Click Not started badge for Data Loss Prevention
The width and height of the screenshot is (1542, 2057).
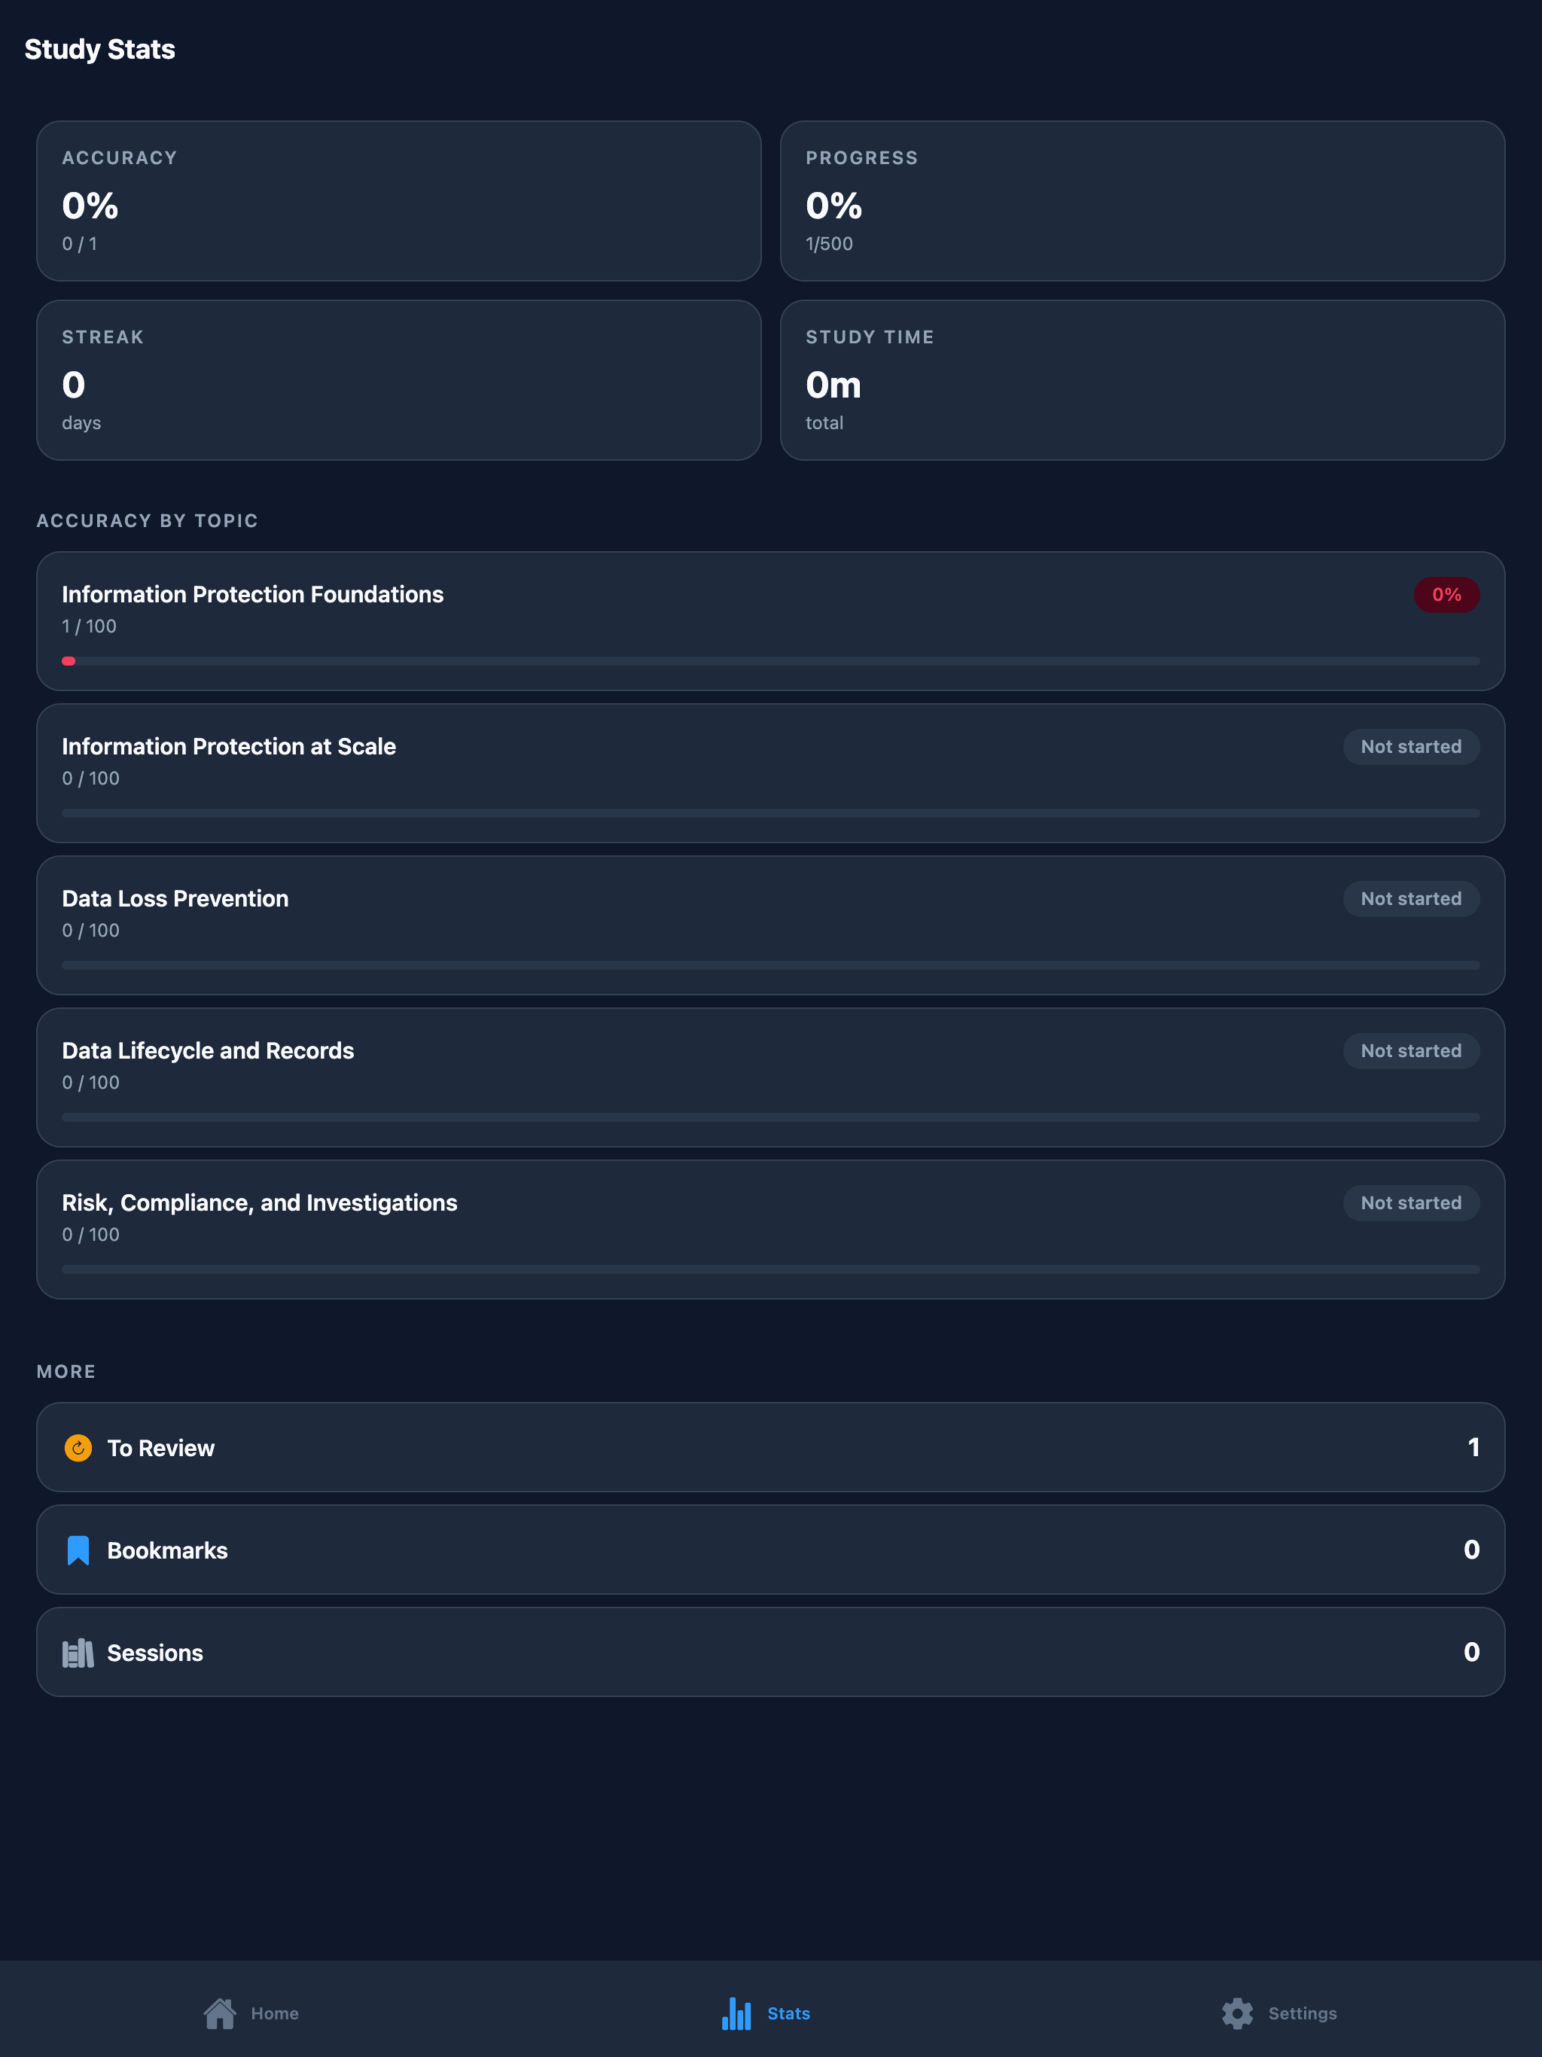pos(1411,899)
